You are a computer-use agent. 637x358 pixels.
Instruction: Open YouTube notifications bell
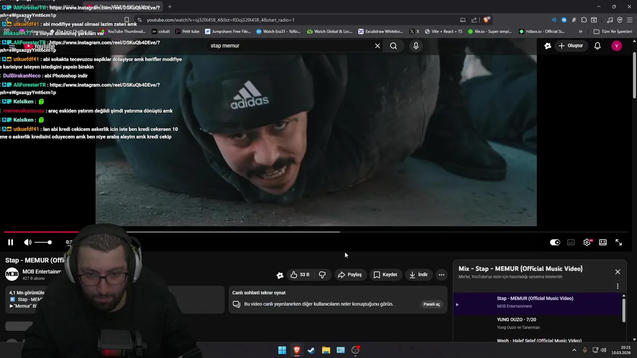point(598,46)
